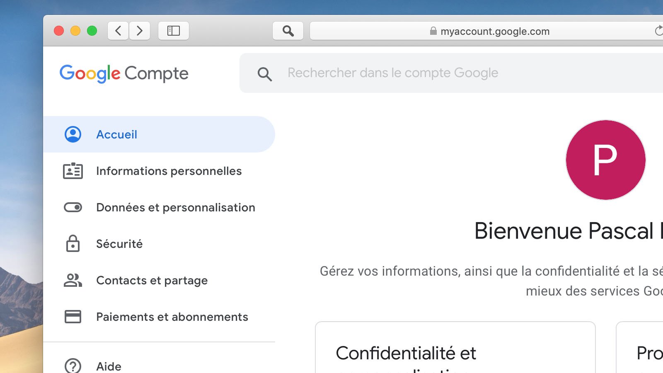
Task: Minimize Safari with the yellow button
Action: pos(75,31)
